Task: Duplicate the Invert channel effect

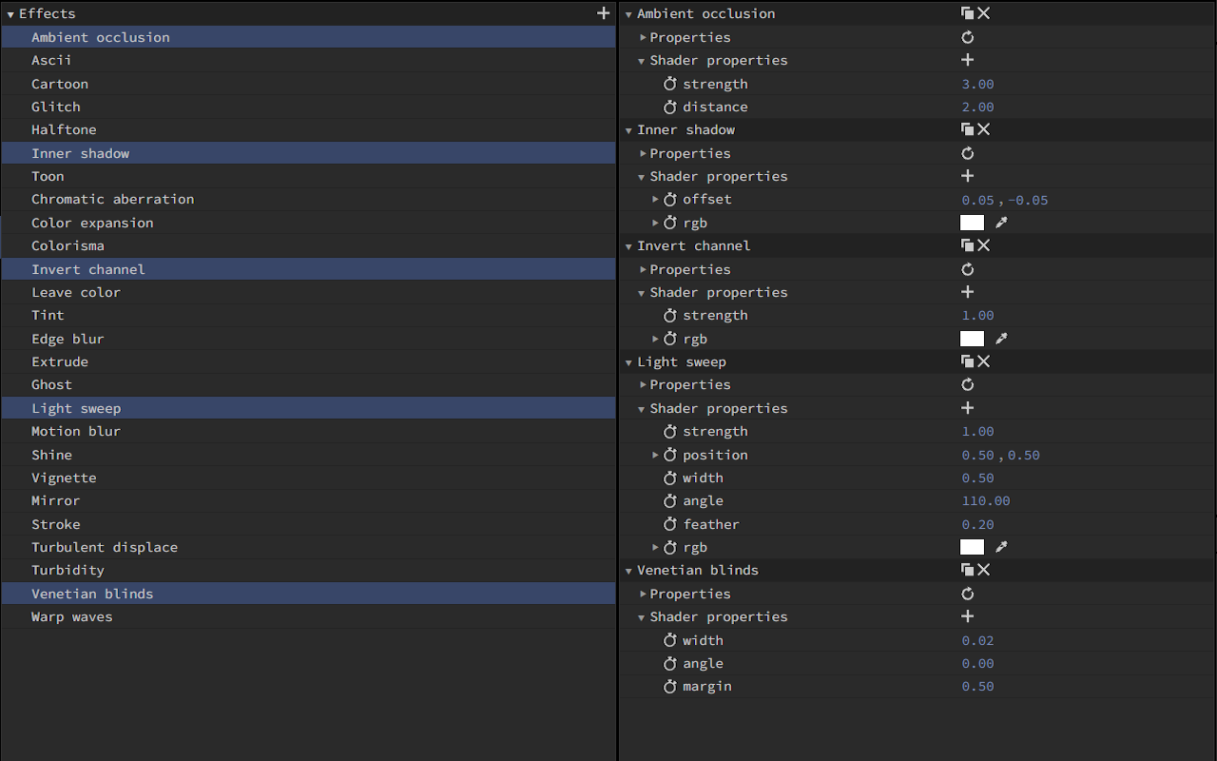Action: pos(967,245)
